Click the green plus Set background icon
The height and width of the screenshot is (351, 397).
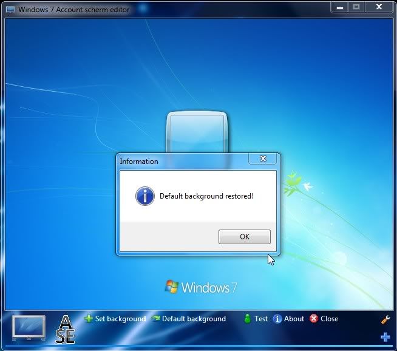coord(89,319)
